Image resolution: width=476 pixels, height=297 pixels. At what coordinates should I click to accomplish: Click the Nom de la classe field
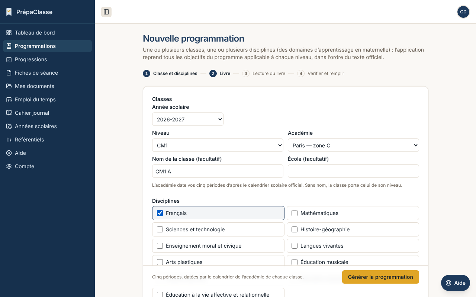[218, 171]
